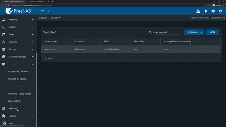Open Apple (AFP) Shares
This screenshot has height=127, width=226.
tap(18, 72)
